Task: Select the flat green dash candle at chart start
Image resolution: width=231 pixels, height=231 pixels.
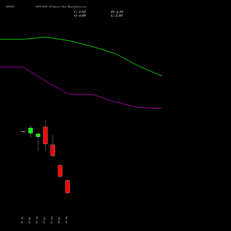Action: click(x=23, y=132)
